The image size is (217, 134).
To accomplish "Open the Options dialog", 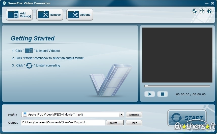I will coord(80,15).
